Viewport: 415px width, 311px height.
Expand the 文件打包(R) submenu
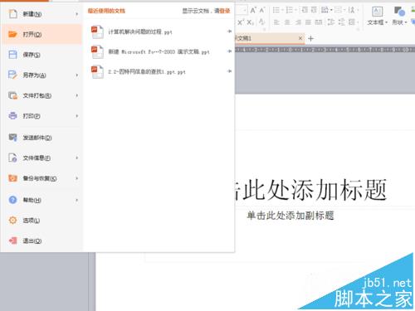click(77, 95)
